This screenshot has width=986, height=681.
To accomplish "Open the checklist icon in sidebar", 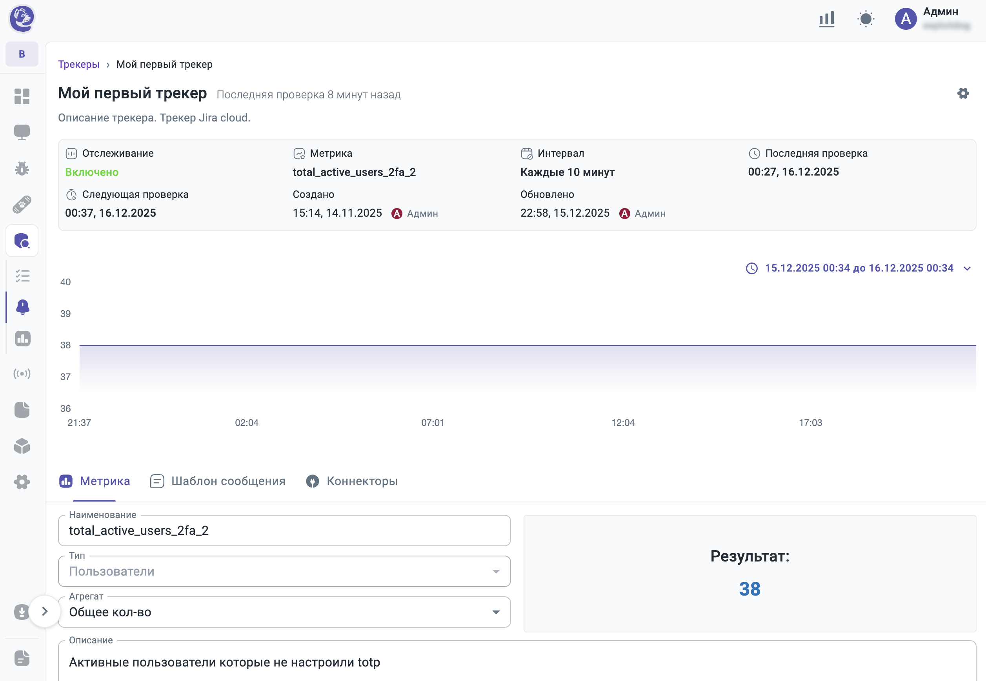I will 22,276.
